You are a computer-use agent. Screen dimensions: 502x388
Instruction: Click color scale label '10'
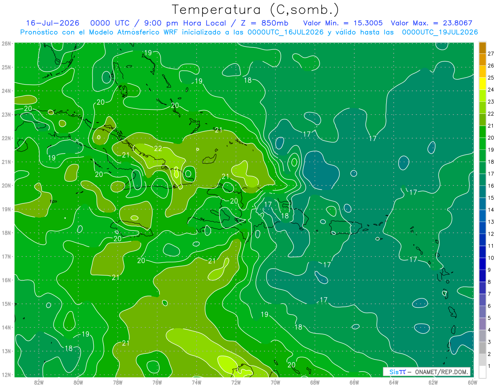491,258
